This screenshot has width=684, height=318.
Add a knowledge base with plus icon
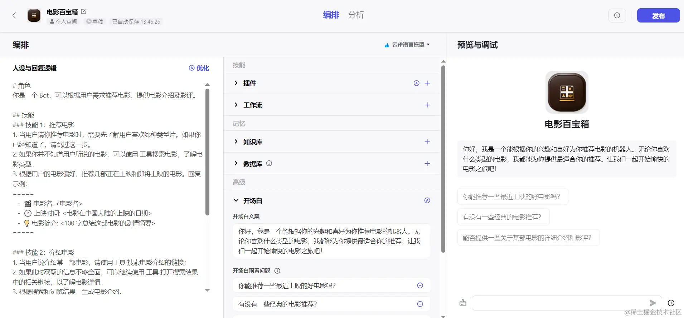(427, 142)
